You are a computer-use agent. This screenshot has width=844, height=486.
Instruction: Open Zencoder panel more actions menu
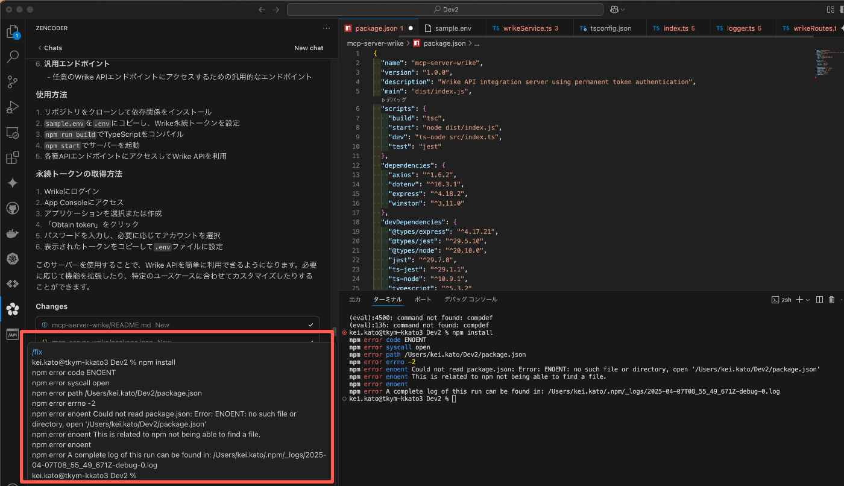[326, 28]
